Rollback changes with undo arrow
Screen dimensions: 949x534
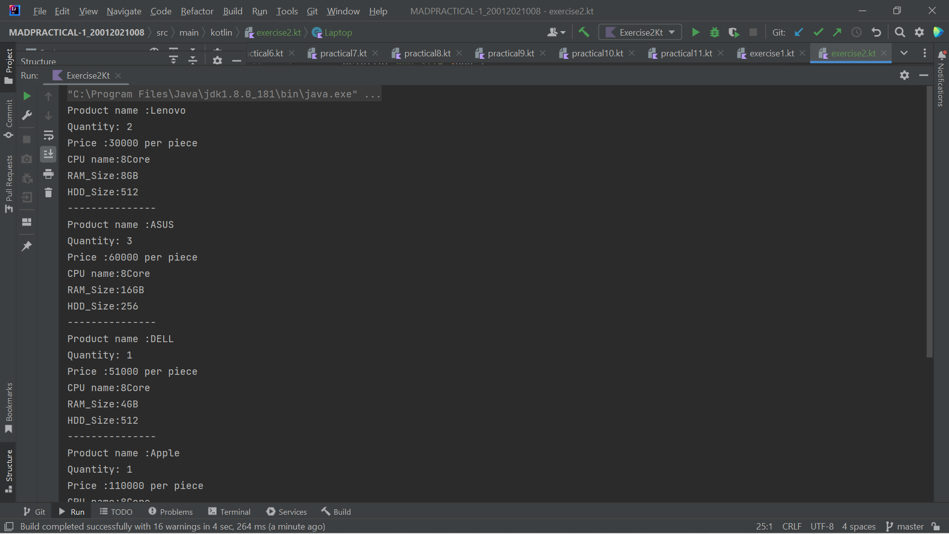(x=876, y=33)
